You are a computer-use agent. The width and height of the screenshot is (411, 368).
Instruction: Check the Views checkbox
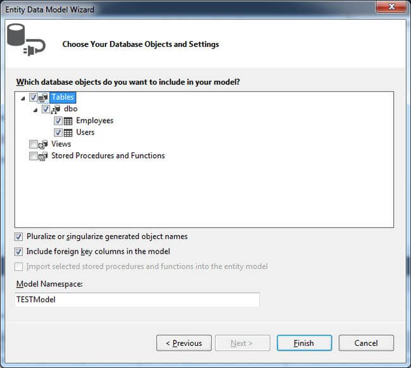coord(34,144)
